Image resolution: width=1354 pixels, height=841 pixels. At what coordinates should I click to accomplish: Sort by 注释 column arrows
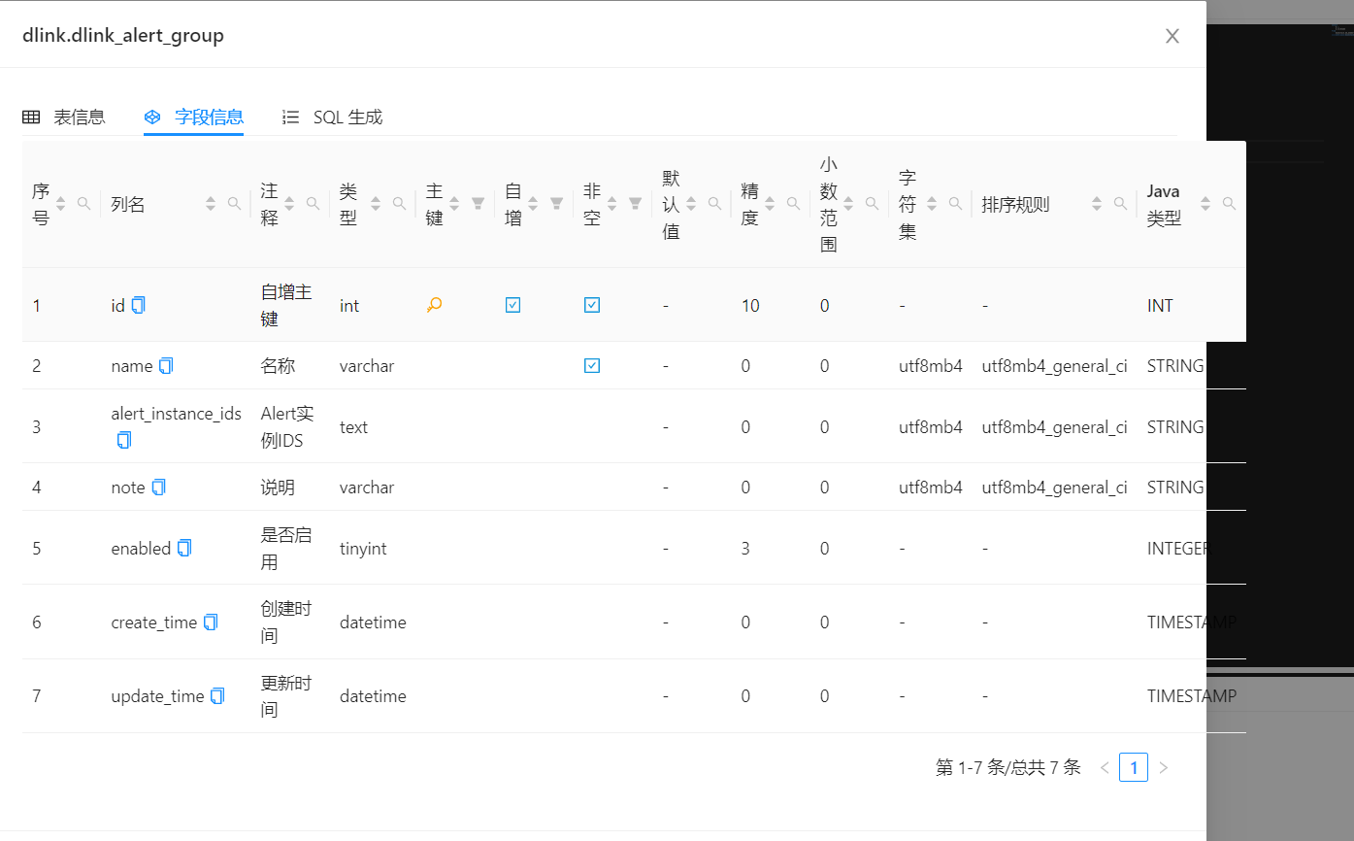click(x=289, y=204)
